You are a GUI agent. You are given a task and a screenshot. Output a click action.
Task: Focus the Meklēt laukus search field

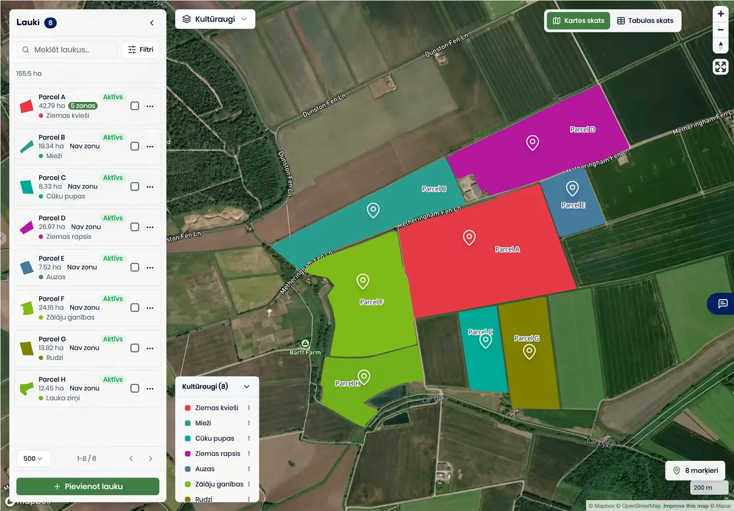click(67, 50)
